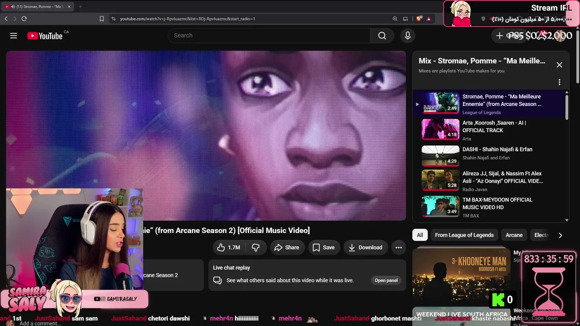The image size is (580, 326).
Task: Go forward in browser history
Action: [x=15, y=19]
